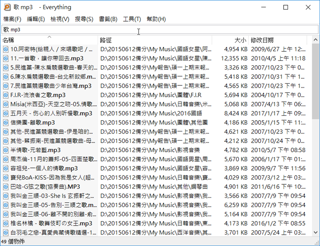Click path ending in 其他\鋼琴曲
The width and height of the screenshot is (320, 246).
[x=154, y=187]
